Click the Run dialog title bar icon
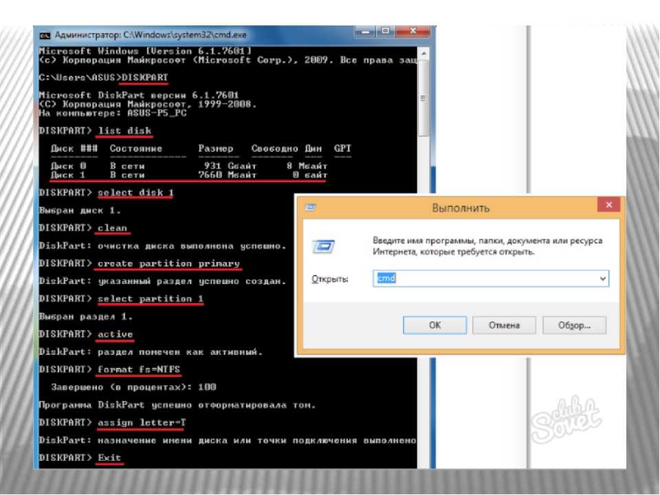The width and height of the screenshot is (660, 495). (x=311, y=207)
